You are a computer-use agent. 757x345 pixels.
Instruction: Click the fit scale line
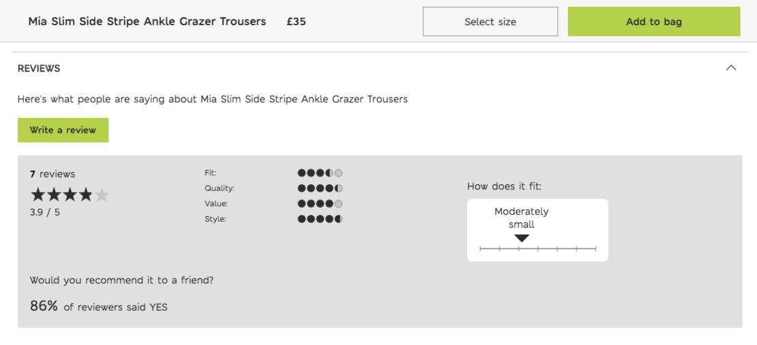coord(538,249)
